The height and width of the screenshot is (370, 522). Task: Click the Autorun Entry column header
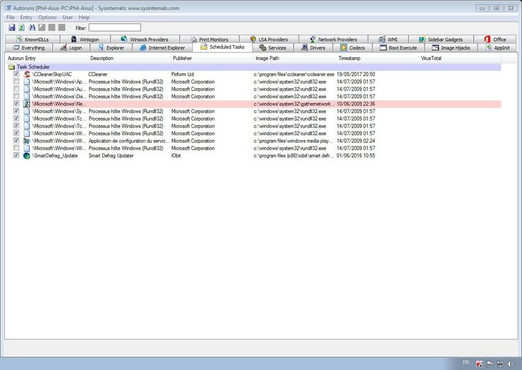[x=46, y=58]
